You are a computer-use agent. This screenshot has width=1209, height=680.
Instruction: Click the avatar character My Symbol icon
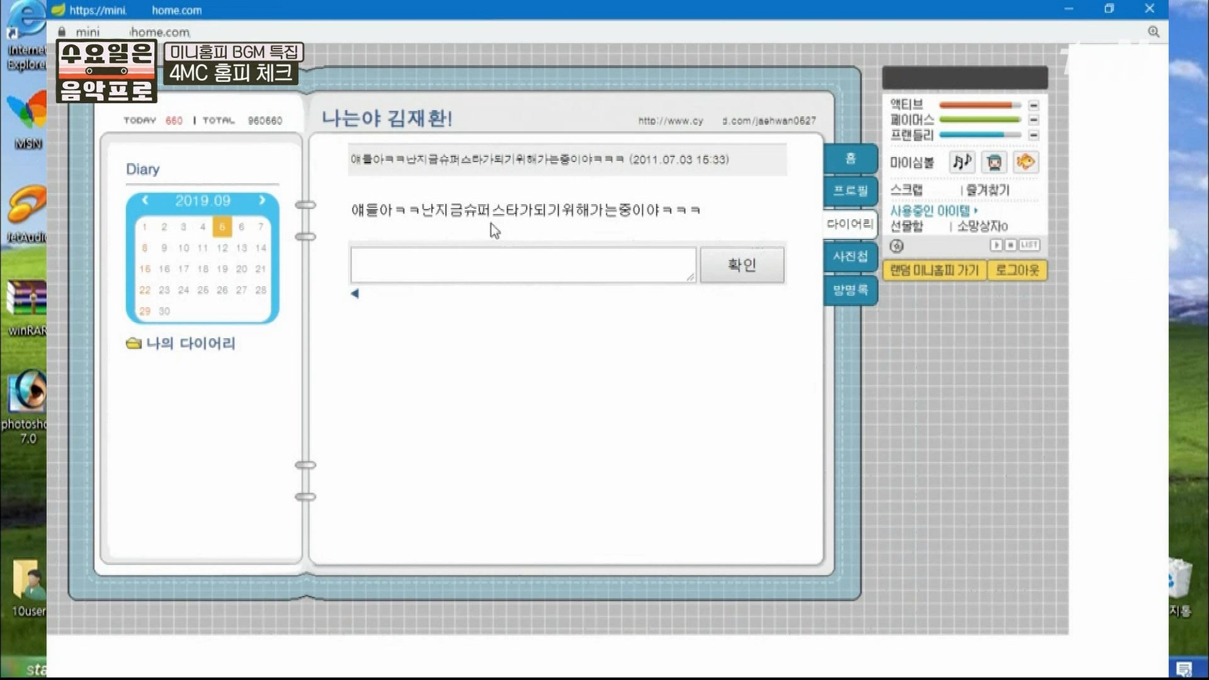click(x=995, y=162)
